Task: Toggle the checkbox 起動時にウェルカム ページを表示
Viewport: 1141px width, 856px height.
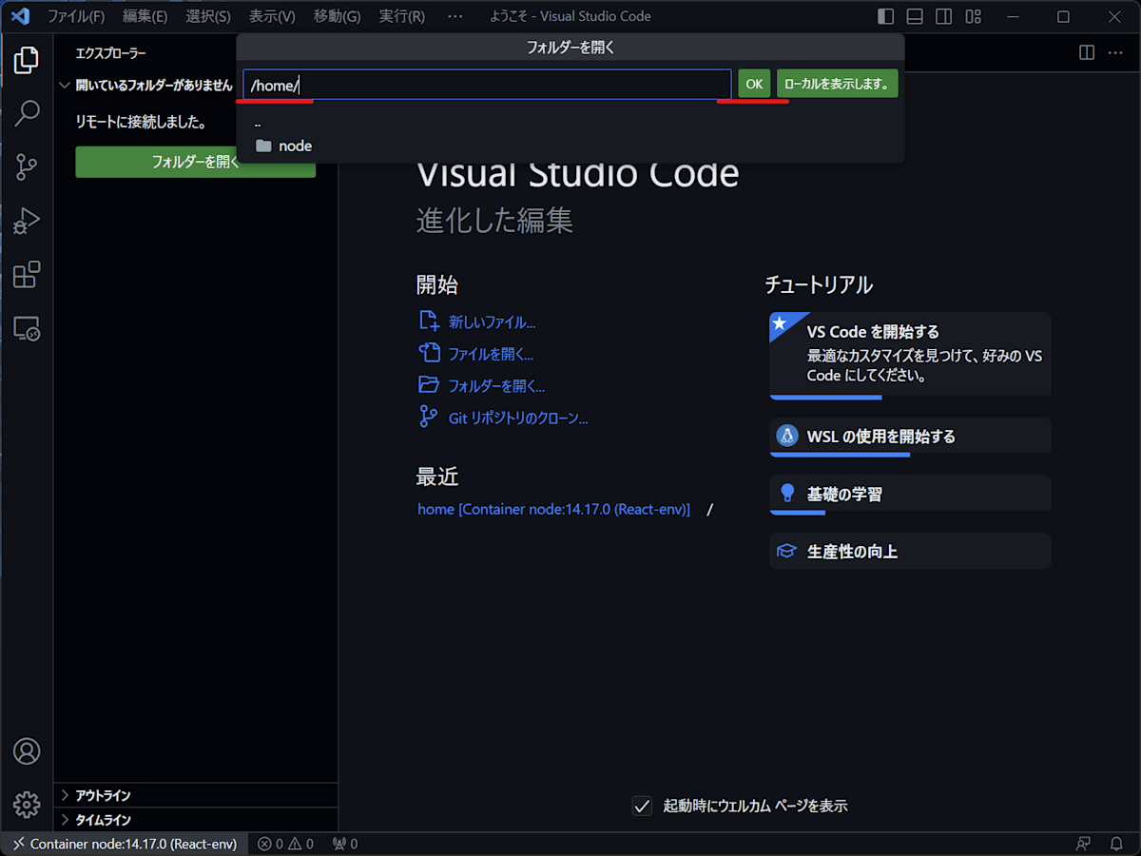Action: pos(642,806)
